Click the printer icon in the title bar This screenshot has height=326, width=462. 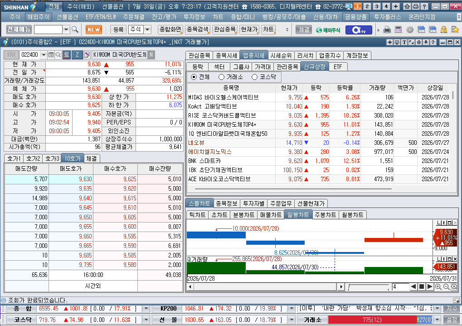[415, 6]
